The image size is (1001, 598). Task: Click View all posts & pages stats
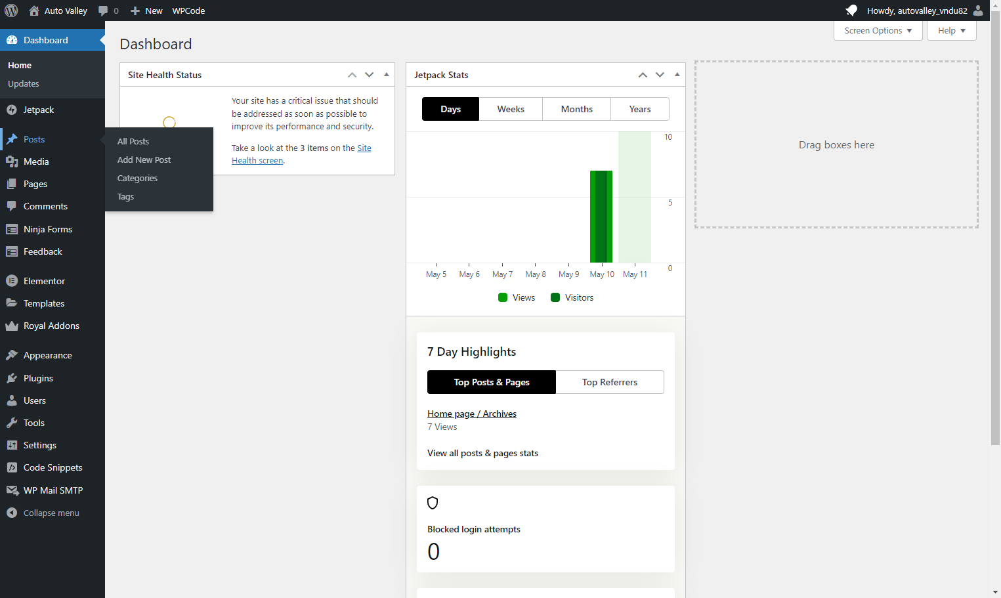coord(483,453)
